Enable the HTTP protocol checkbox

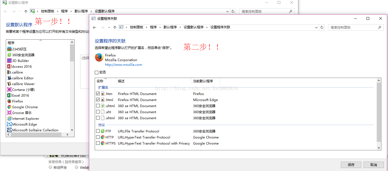98,137
